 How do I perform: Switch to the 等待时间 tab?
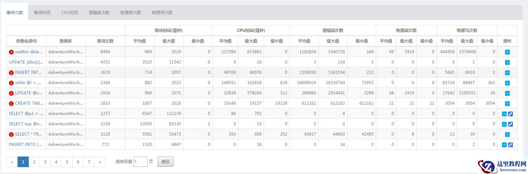point(42,12)
